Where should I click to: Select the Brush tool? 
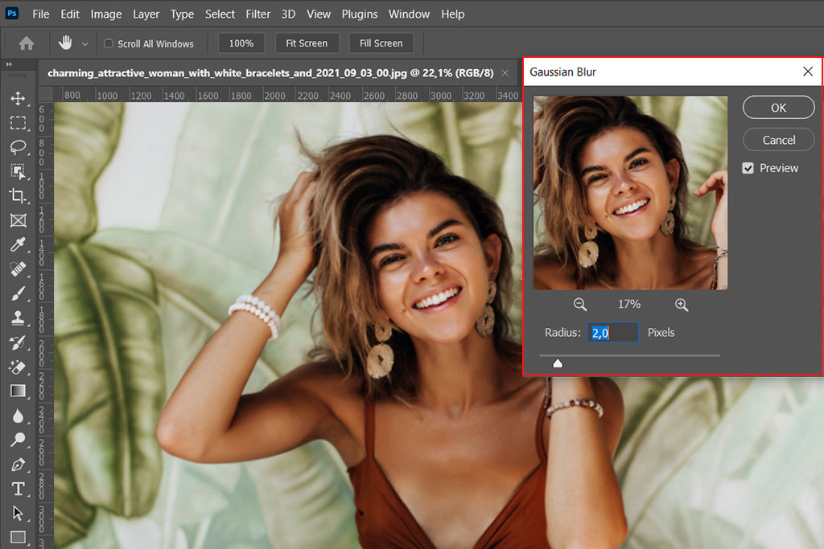(18, 293)
